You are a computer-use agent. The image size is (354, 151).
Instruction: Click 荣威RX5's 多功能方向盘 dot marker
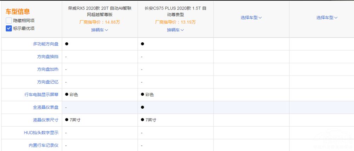[67, 44]
